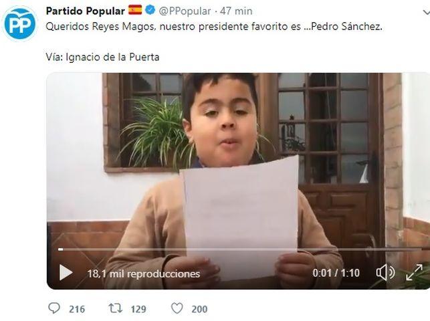Screen dimensions: 430x321
Task: Play the embedded video
Action: (66, 272)
